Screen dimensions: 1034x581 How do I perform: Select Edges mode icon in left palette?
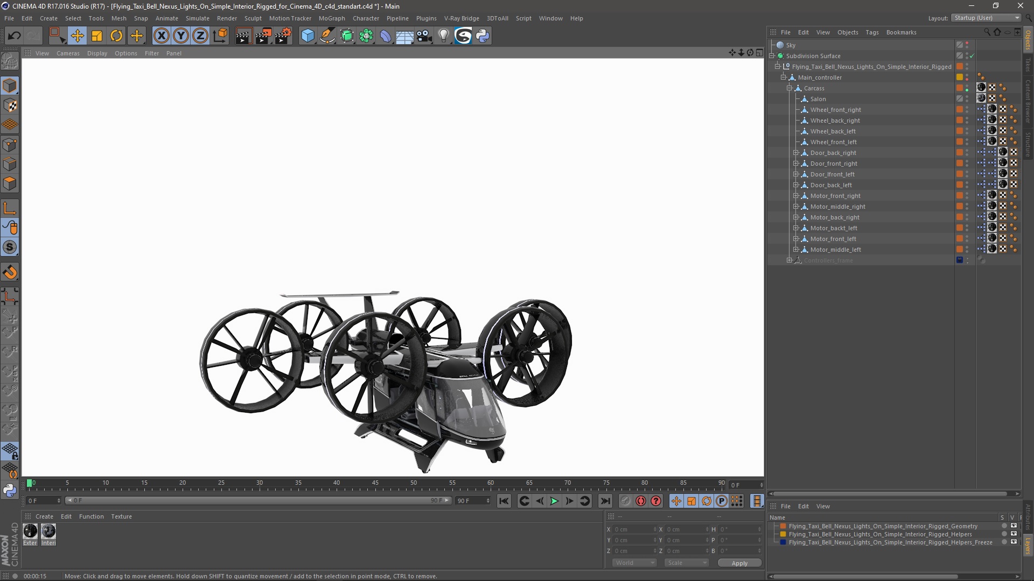pyautogui.click(x=10, y=164)
